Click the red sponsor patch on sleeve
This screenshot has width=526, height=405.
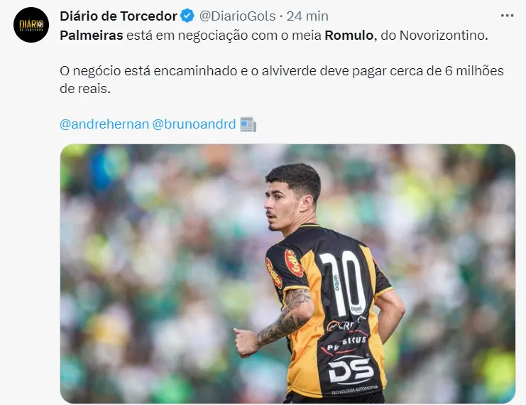(294, 264)
